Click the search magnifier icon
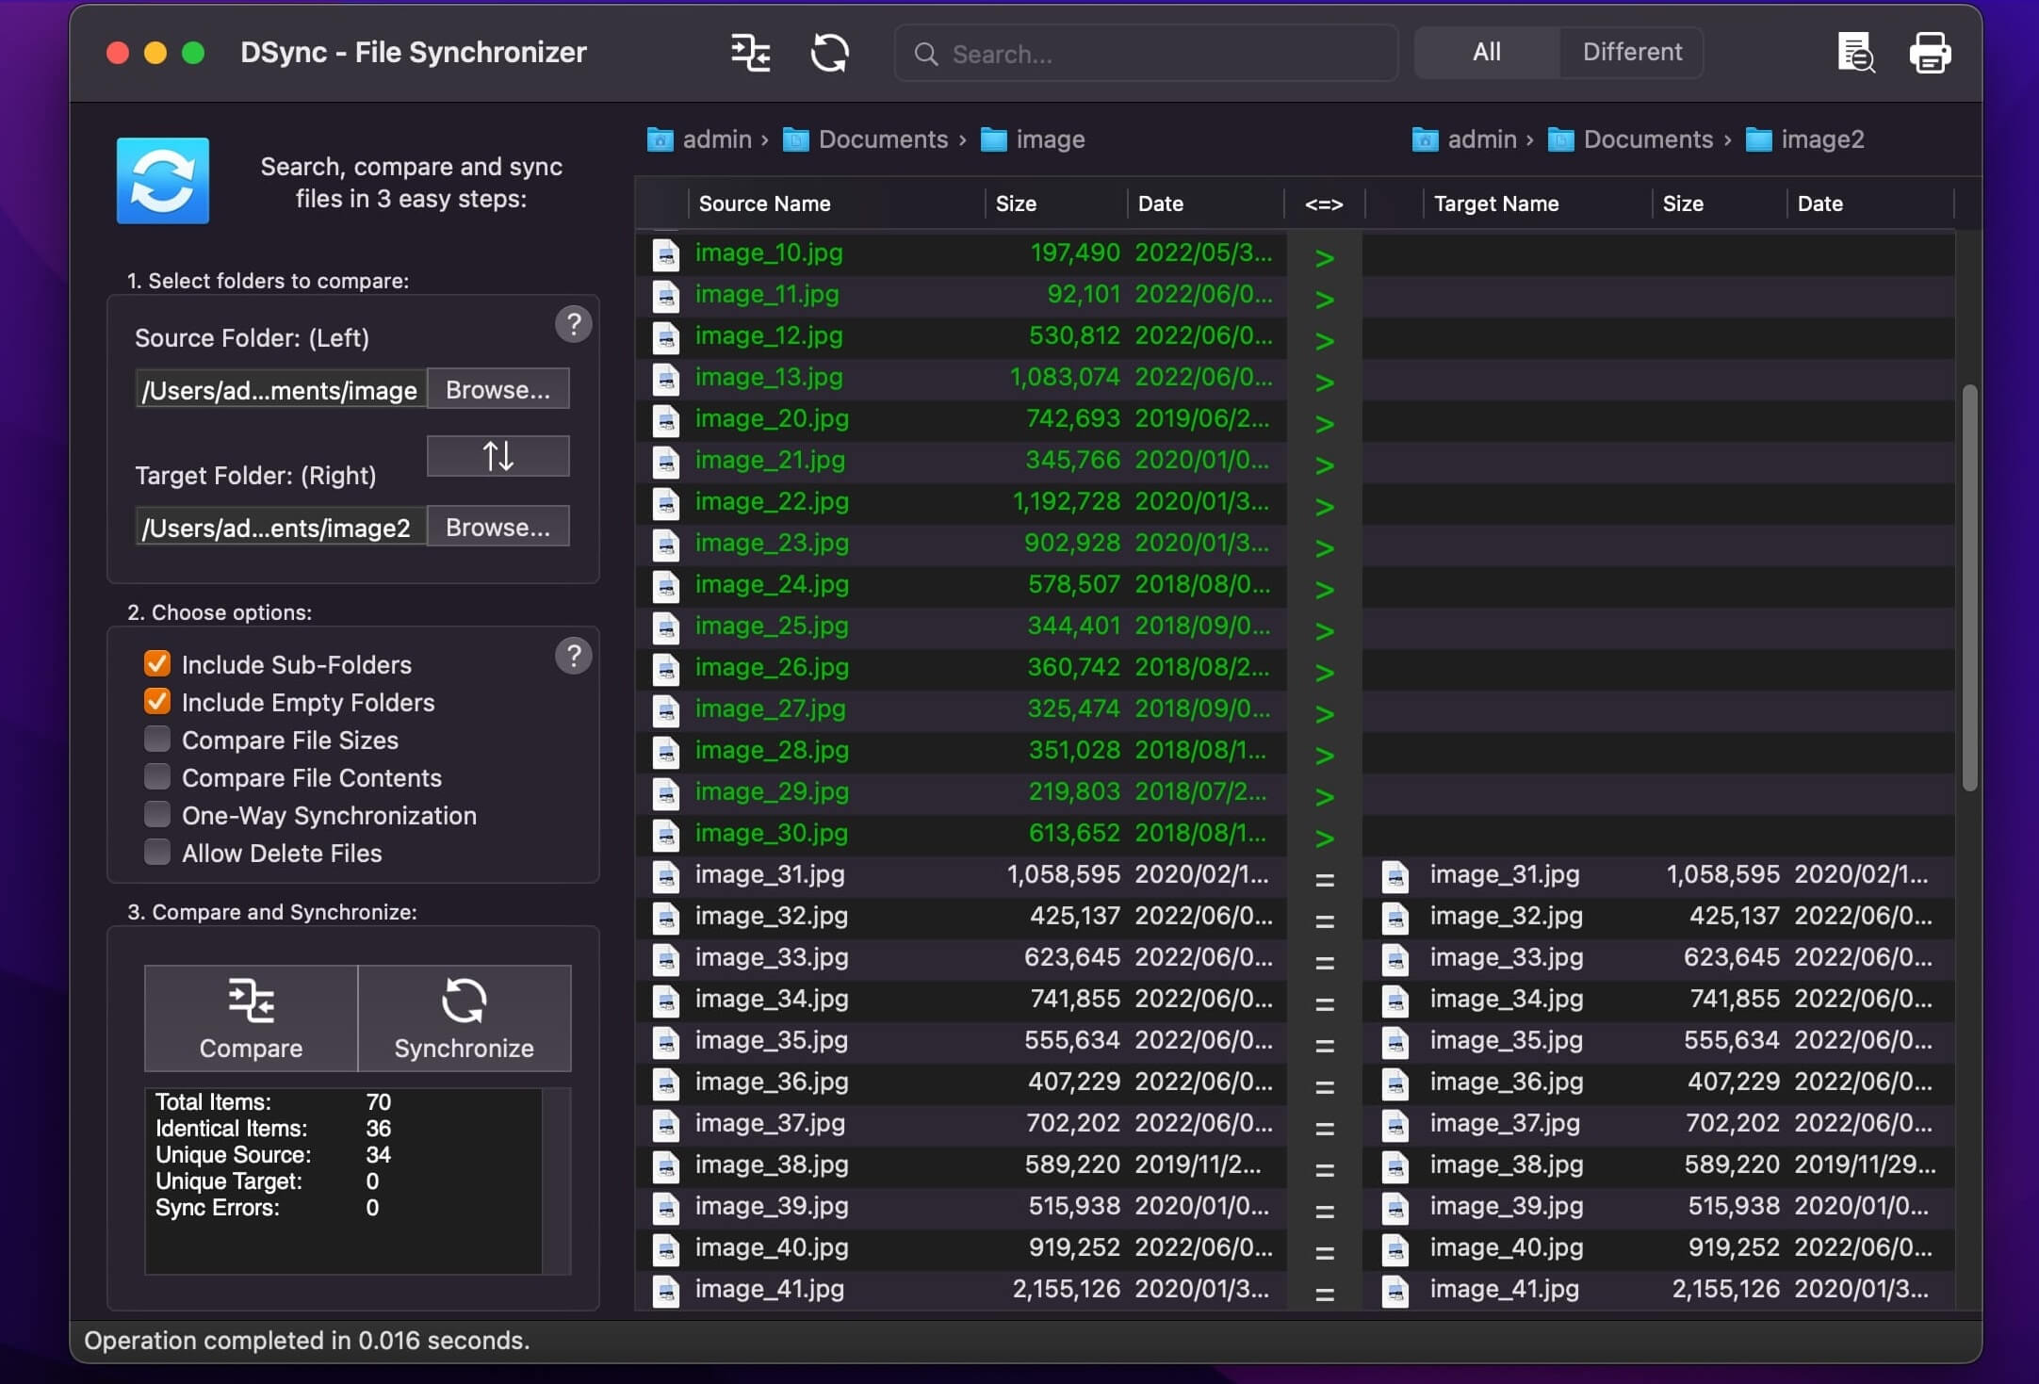2039x1384 pixels. tap(925, 54)
